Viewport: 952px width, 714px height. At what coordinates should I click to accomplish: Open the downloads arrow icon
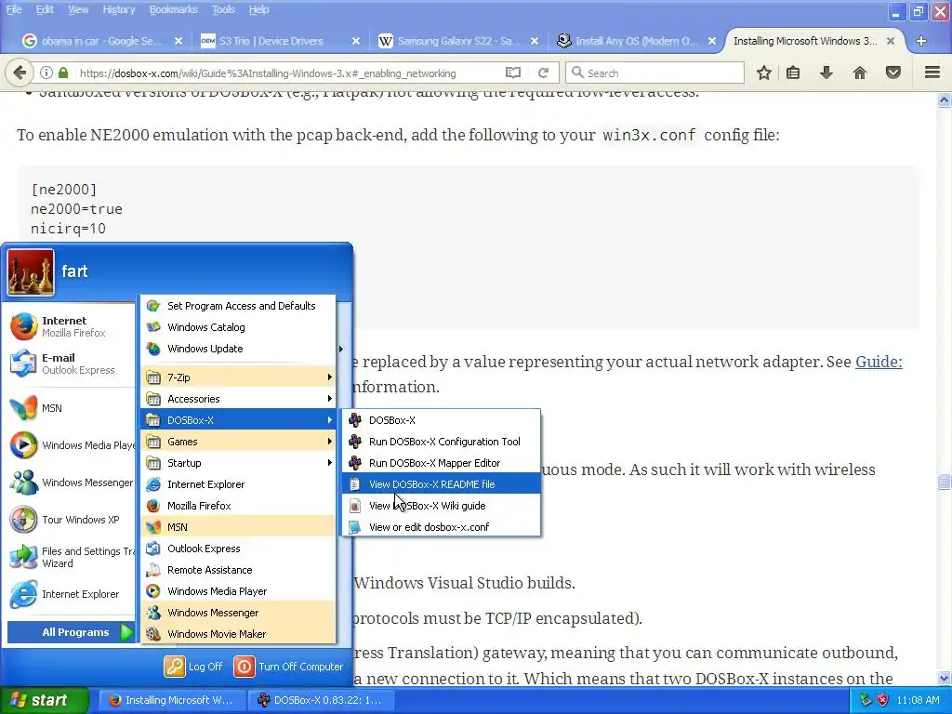826,73
